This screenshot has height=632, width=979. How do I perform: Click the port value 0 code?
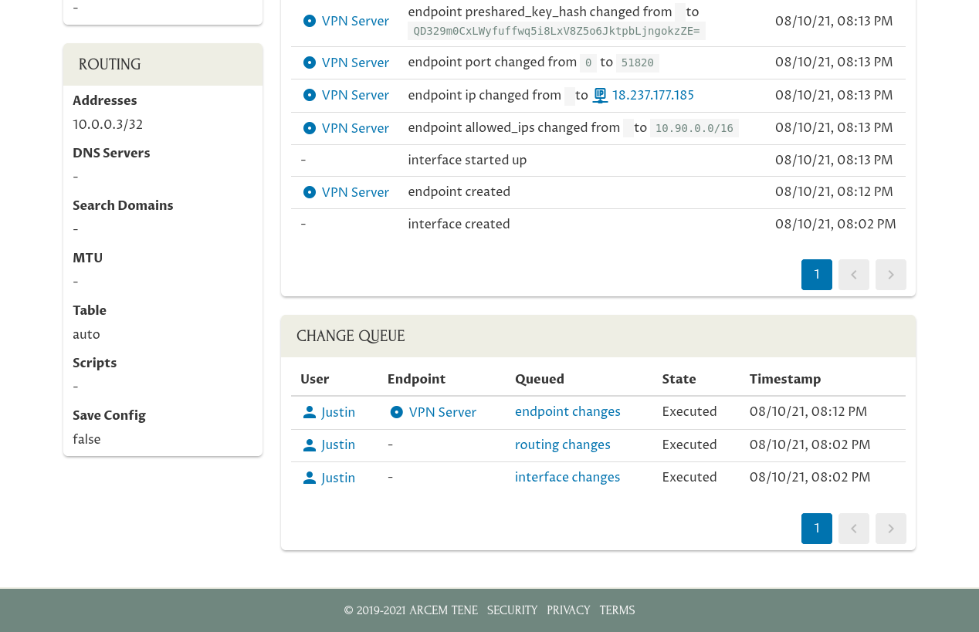point(588,63)
